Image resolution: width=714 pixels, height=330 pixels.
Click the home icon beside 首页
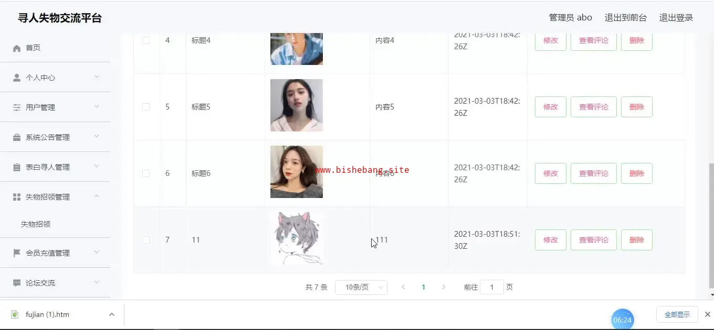point(17,48)
